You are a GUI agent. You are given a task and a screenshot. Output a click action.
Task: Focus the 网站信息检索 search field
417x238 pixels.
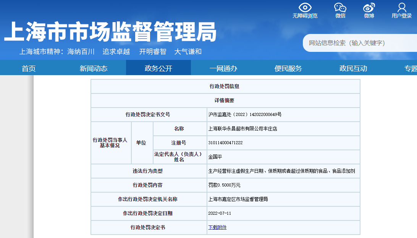(359, 43)
